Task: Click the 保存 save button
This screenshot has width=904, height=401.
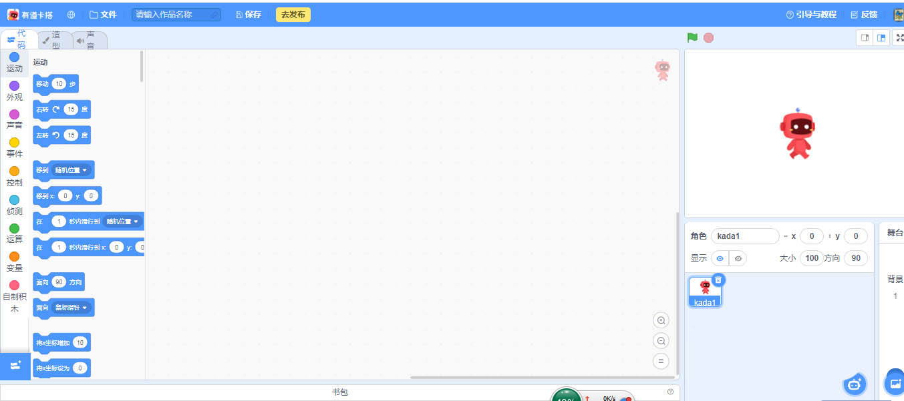Action: (249, 14)
